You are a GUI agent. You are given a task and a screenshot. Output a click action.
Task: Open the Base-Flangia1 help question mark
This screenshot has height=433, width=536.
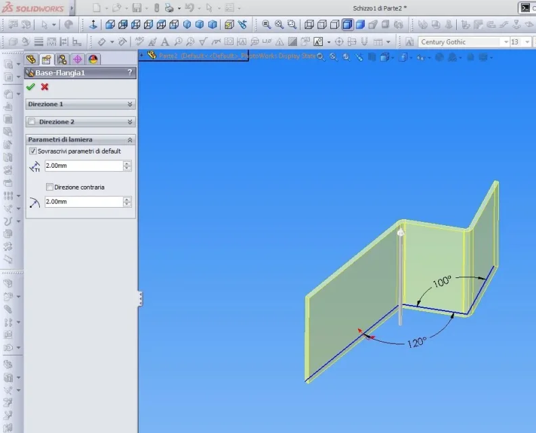[129, 72]
